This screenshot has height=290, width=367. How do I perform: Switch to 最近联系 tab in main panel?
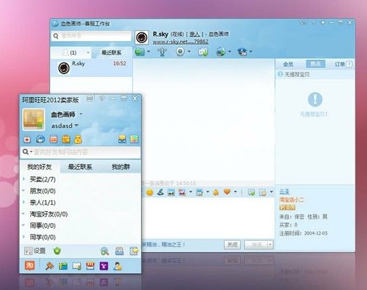80,167
